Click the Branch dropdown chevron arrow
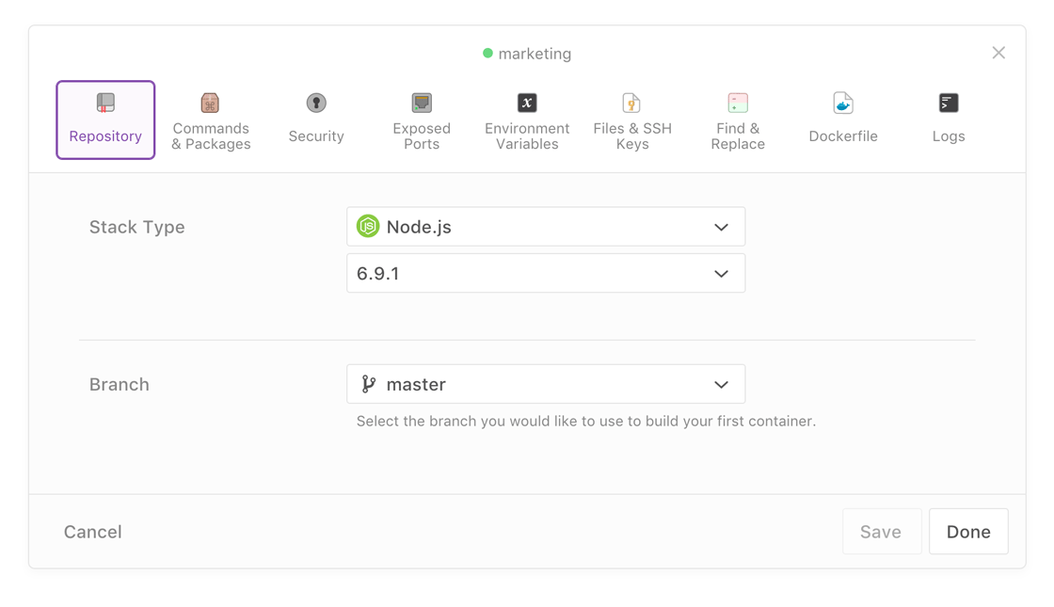Image resolution: width=1054 pixels, height=607 pixels. click(x=721, y=385)
